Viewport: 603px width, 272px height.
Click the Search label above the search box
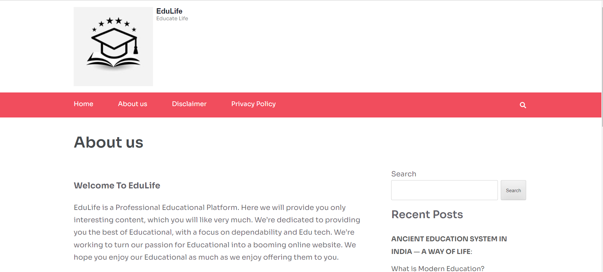(404, 174)
